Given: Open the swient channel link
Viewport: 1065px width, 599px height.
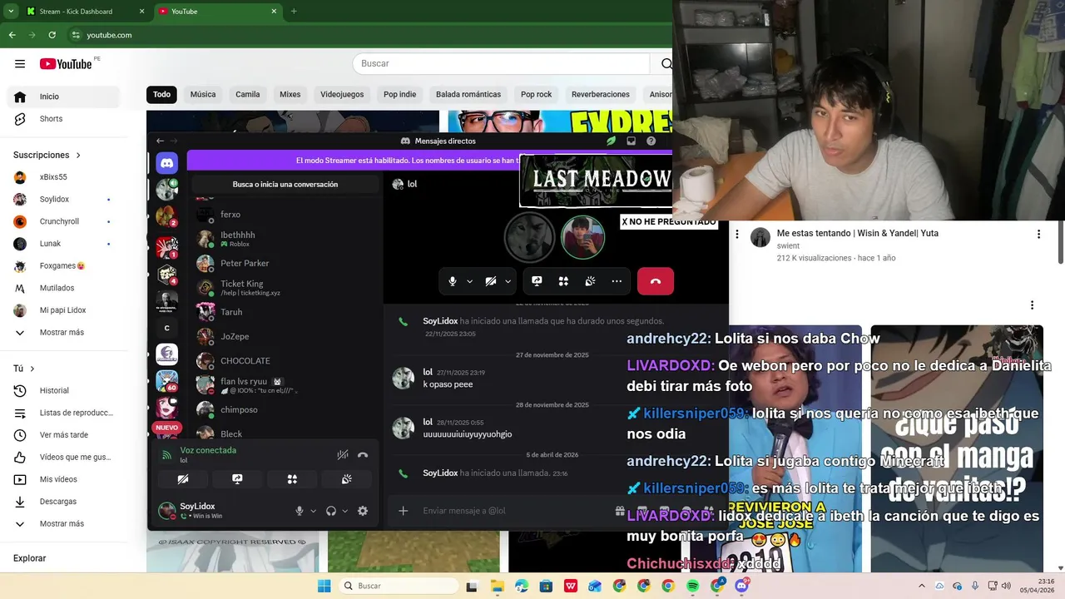Looking at the screenshot, I should coord(788,246).
